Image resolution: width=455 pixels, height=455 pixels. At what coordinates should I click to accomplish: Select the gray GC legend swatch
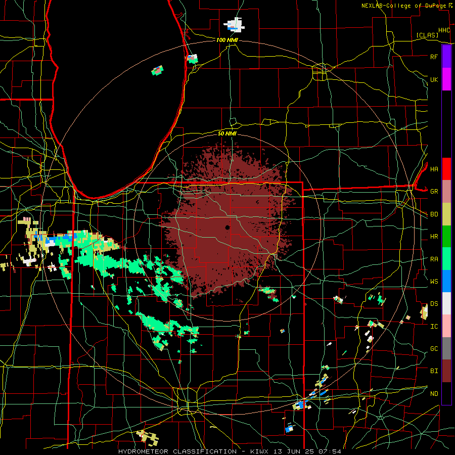(446, 348)
